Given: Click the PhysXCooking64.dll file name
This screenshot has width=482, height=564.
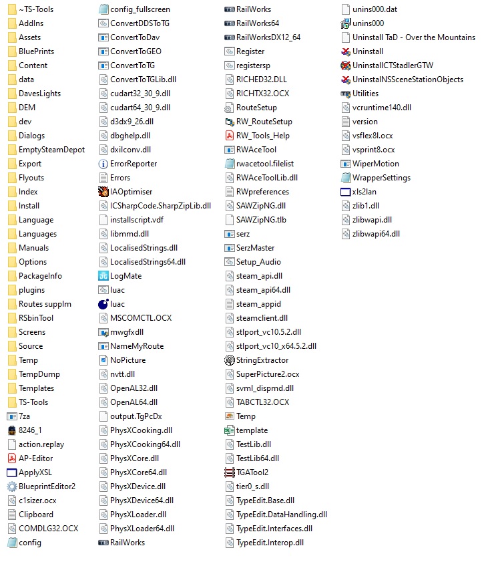Looking at the screenshot, I should [x=146, y=444].
